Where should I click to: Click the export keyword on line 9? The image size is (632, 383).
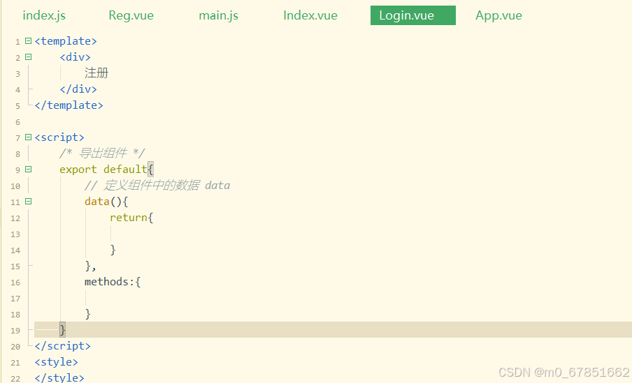coord(78,170)
